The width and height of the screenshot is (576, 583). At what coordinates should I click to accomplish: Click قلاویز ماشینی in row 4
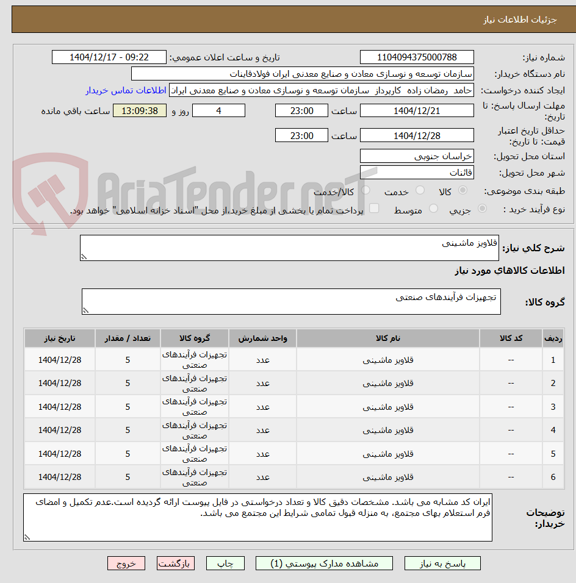pyautogui.click(x=387, y=430)
